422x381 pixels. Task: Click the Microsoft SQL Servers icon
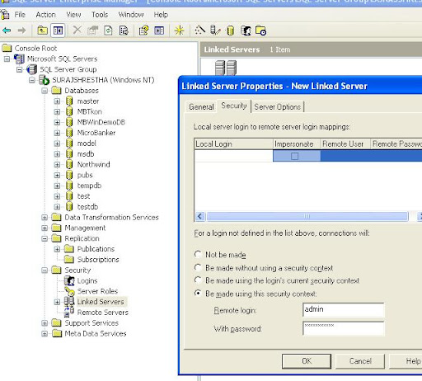point(19,59)
